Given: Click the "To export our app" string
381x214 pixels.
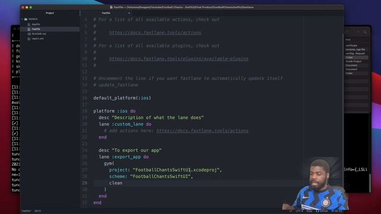Looking at the screenshot, I should pyautogui.click(x=136, y=150).
